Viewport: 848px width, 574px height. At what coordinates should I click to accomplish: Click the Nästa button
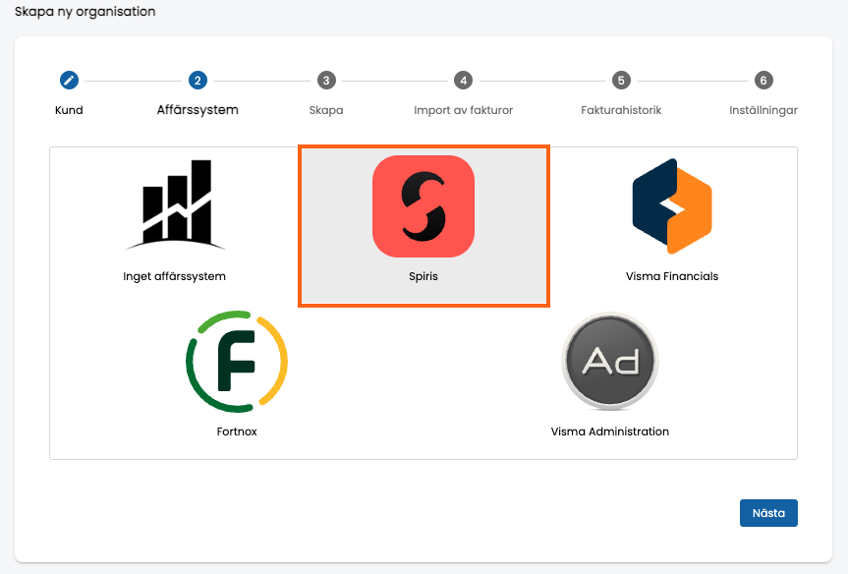(x=768, y=513)
